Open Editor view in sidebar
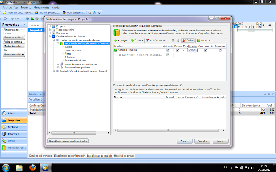276x172 pixels. point(14,141)
